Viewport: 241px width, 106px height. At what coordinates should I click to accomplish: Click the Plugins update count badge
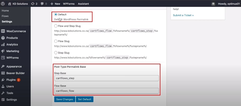tap(18, 80)
